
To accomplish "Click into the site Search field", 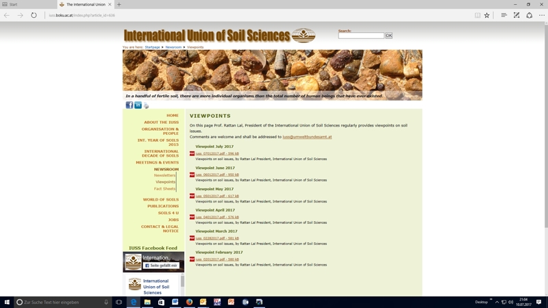I will pyautogui.click(x=361, y=36).
